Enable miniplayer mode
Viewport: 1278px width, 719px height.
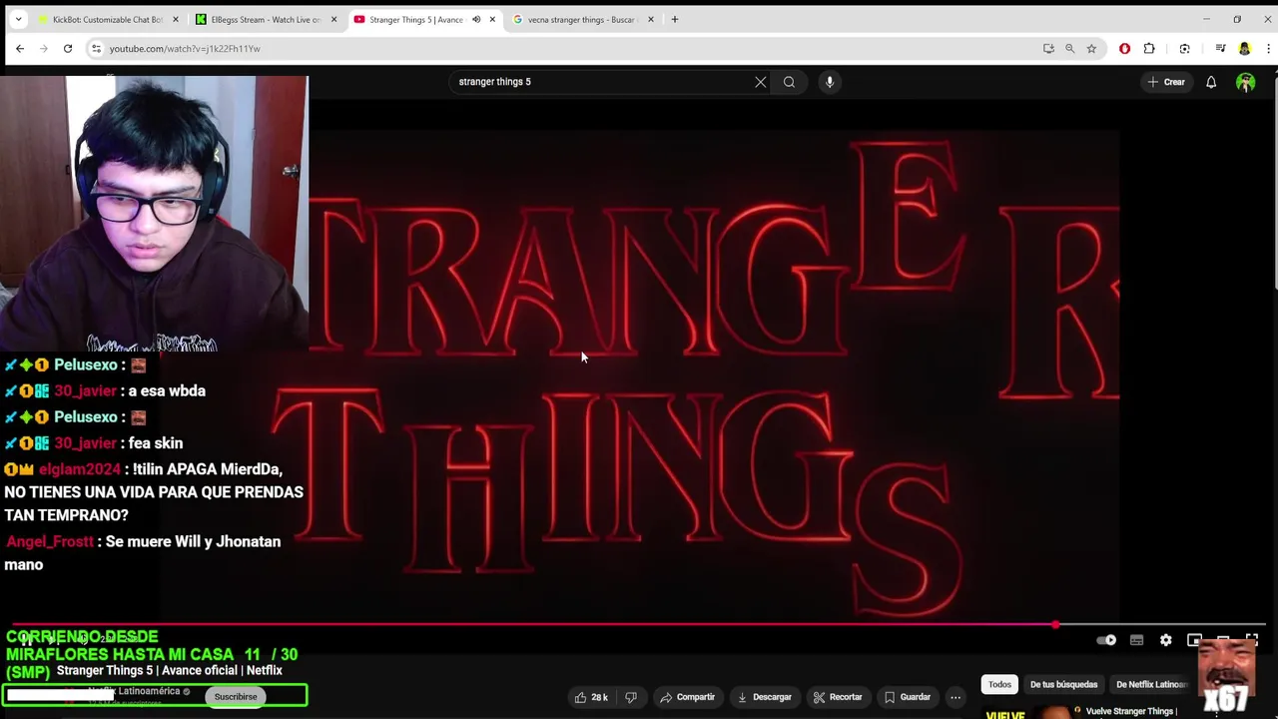(x=1194, y=640)
